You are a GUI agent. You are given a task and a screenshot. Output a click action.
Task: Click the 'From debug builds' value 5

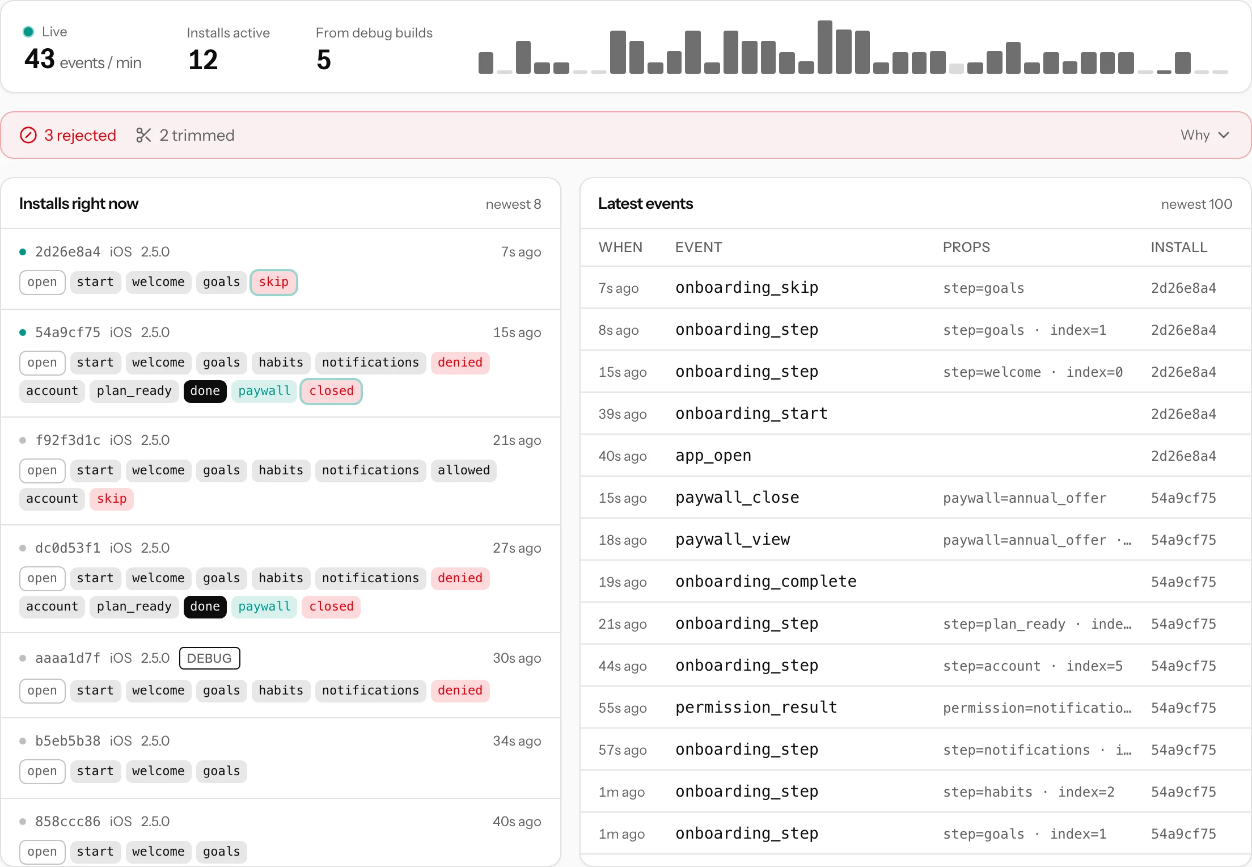coord(324,60)
